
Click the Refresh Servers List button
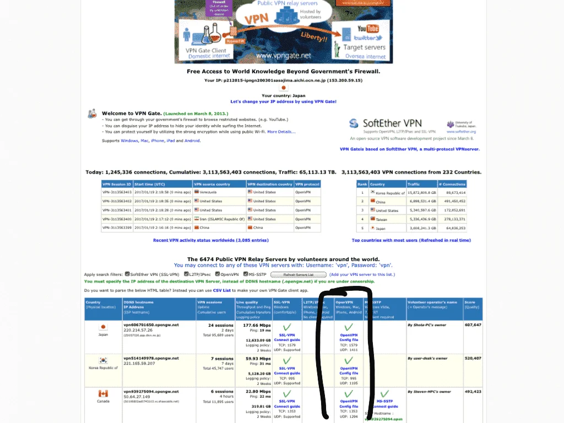(x=298, y=275)
